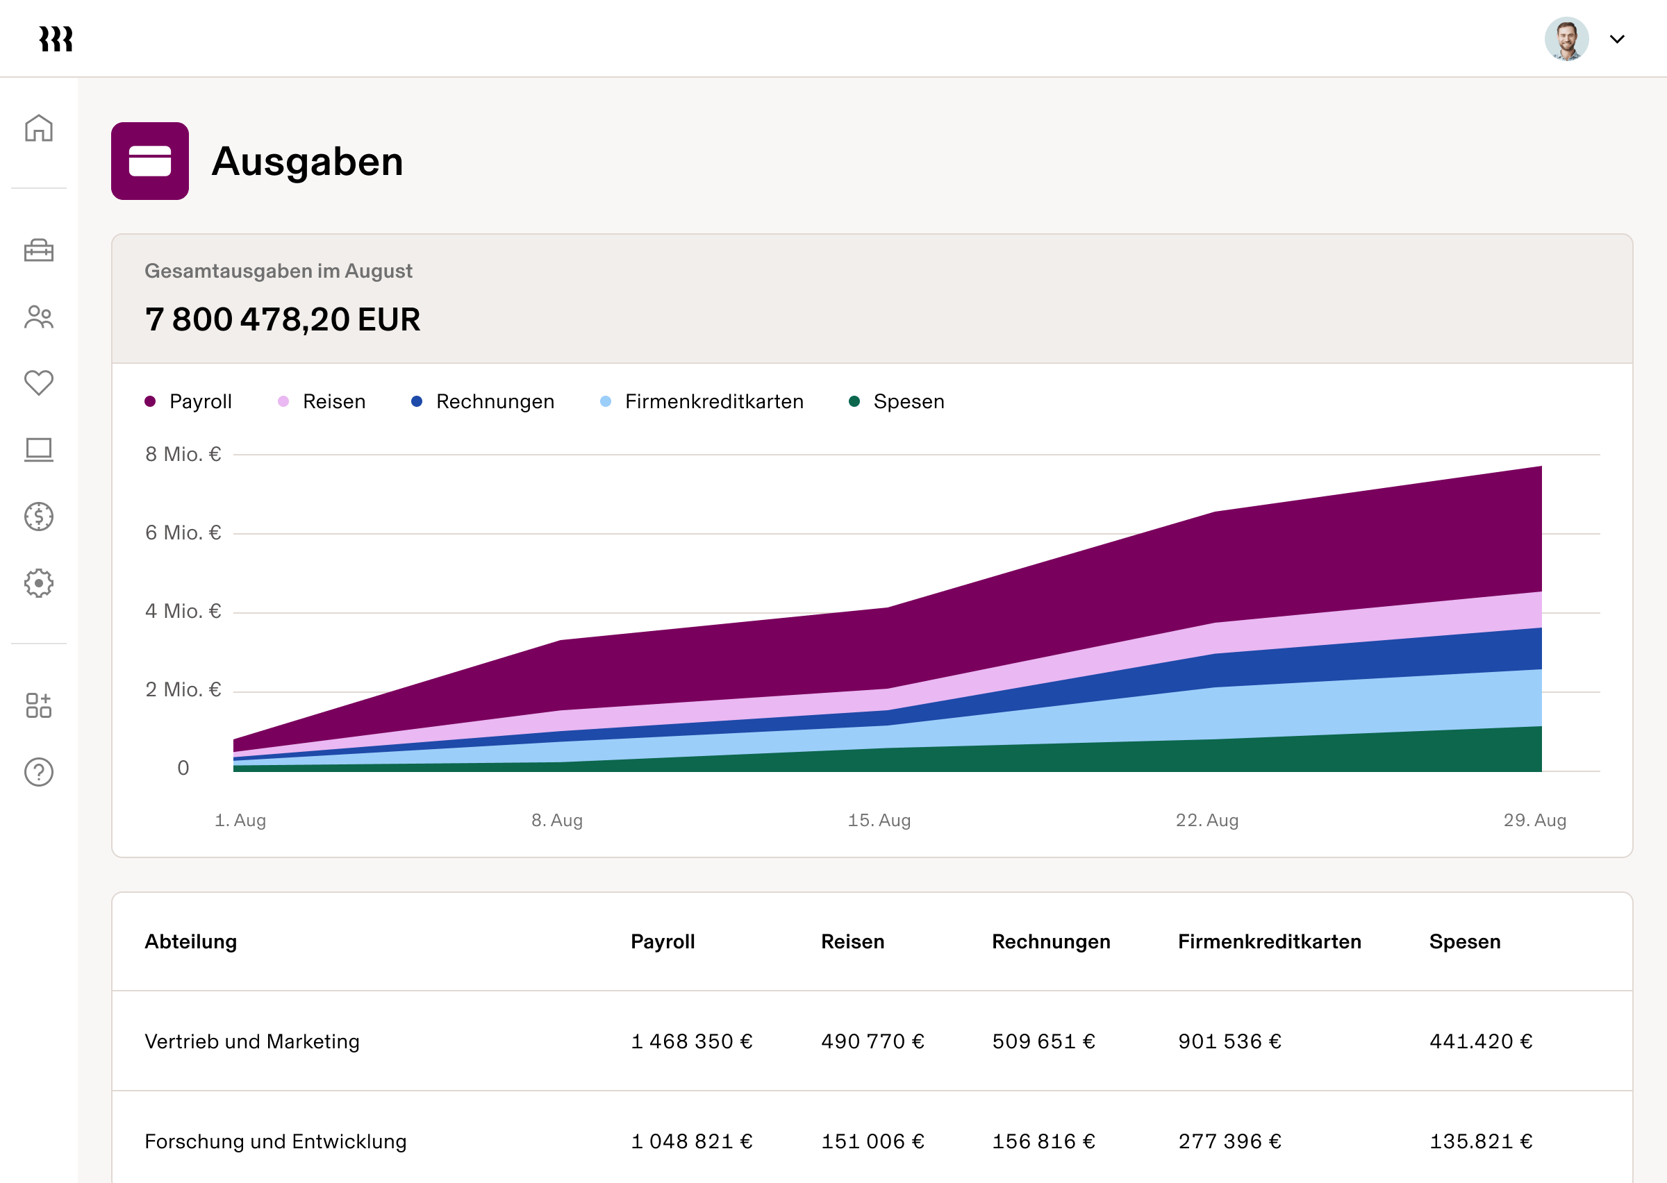Click the purple Ausgaben card icon
Screen dimensions: 1667x1183
click(x=150, y=161)
